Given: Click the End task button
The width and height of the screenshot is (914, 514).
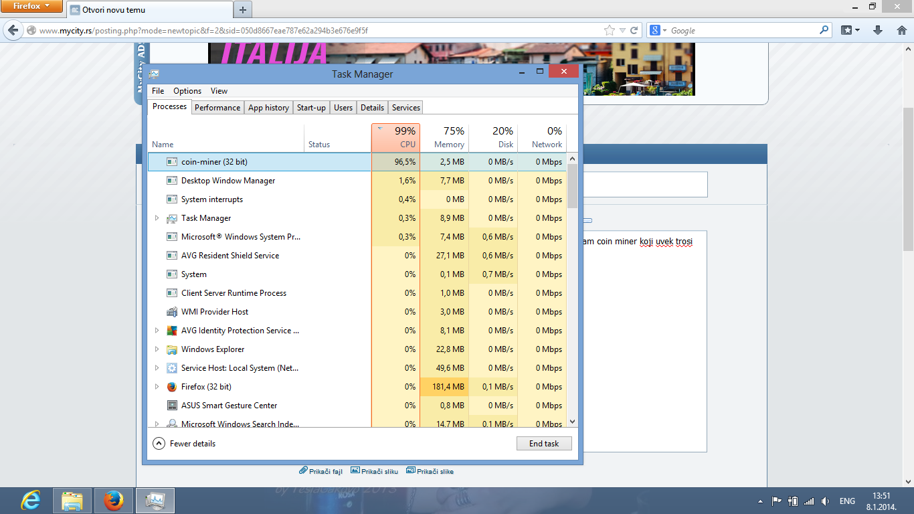Looking at the screenshot, I should tap(544, 443).
